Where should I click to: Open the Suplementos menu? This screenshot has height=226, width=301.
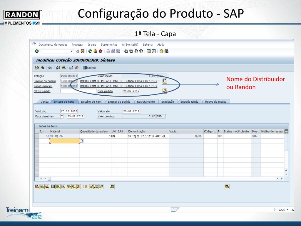point(109,45)
